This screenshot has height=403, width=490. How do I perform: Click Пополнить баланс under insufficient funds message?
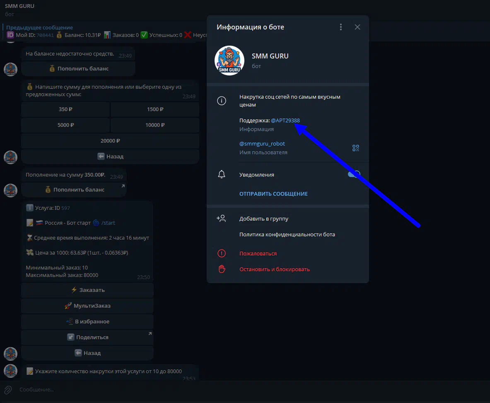(x=78, y=68)
